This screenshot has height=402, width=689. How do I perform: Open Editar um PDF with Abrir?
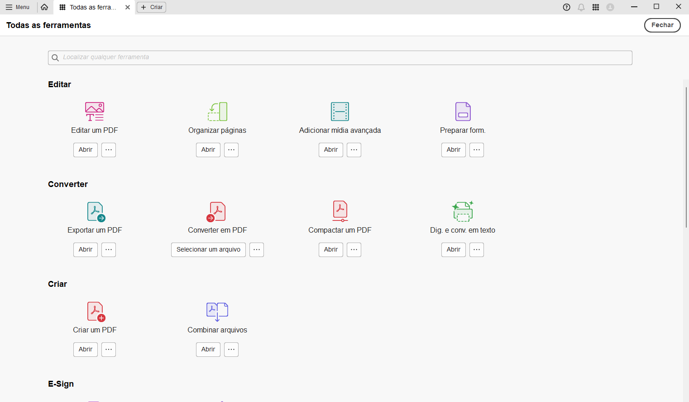[x=86, y=150]
